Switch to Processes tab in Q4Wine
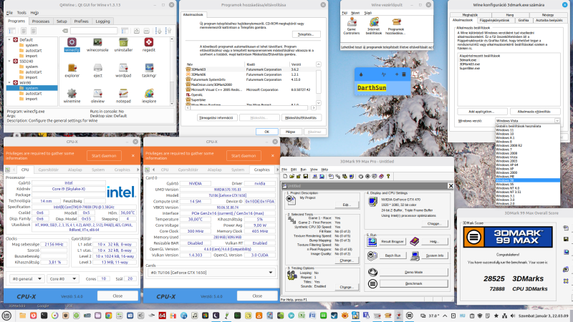The image size is (573, 322). click(x=41, y=21)
